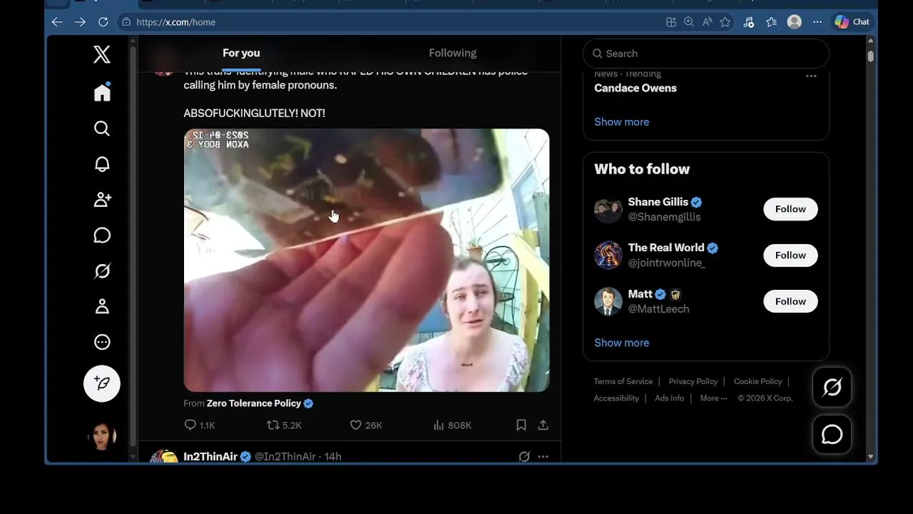
Task: Follow Matt @MattLeech
Action: [790, 301]
